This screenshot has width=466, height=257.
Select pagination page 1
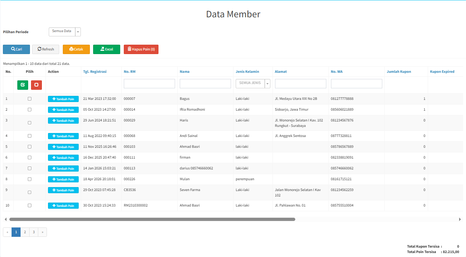(16, 232)
